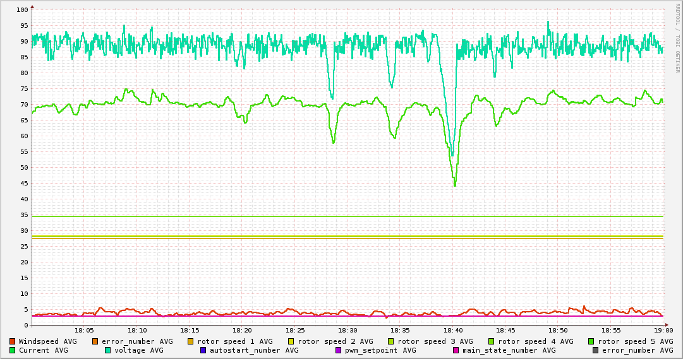Select the rotor speed 2 AVG yellow swatch
This screenshot has width=683, height=359.
point(291,341)
